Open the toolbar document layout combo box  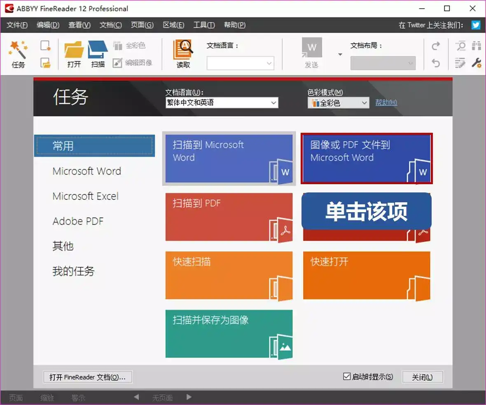383,63
